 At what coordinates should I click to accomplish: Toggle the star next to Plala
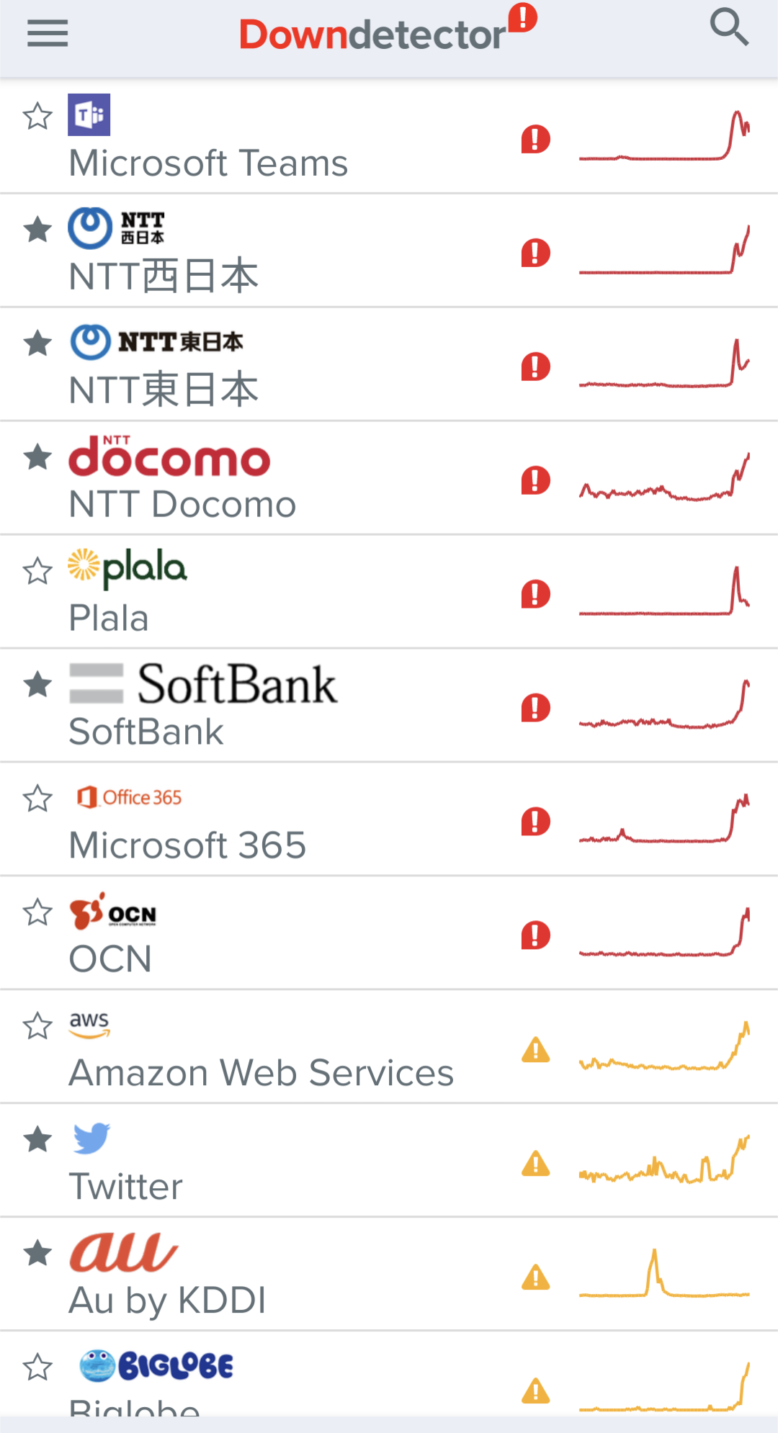37,571
